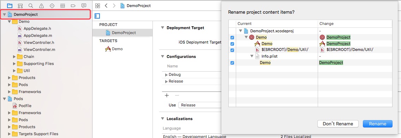Image resolution: width=401 pixels, height=138 pixels.
Task: Uncheck the Demo app product rename checkbox
Action: [x=232, y=44]
